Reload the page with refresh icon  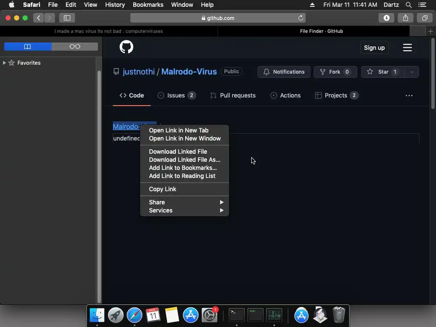(301, 18)
